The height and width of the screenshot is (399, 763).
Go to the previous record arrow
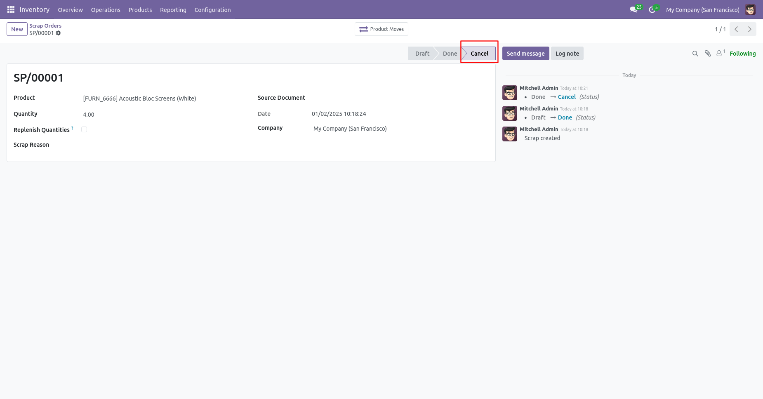[736, 29]
